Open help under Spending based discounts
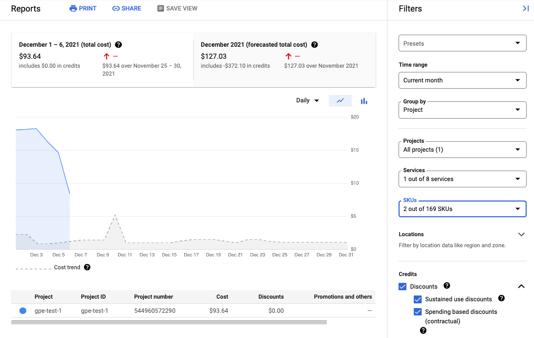Viewport: 534px width, 338px height. click(423, 330)
